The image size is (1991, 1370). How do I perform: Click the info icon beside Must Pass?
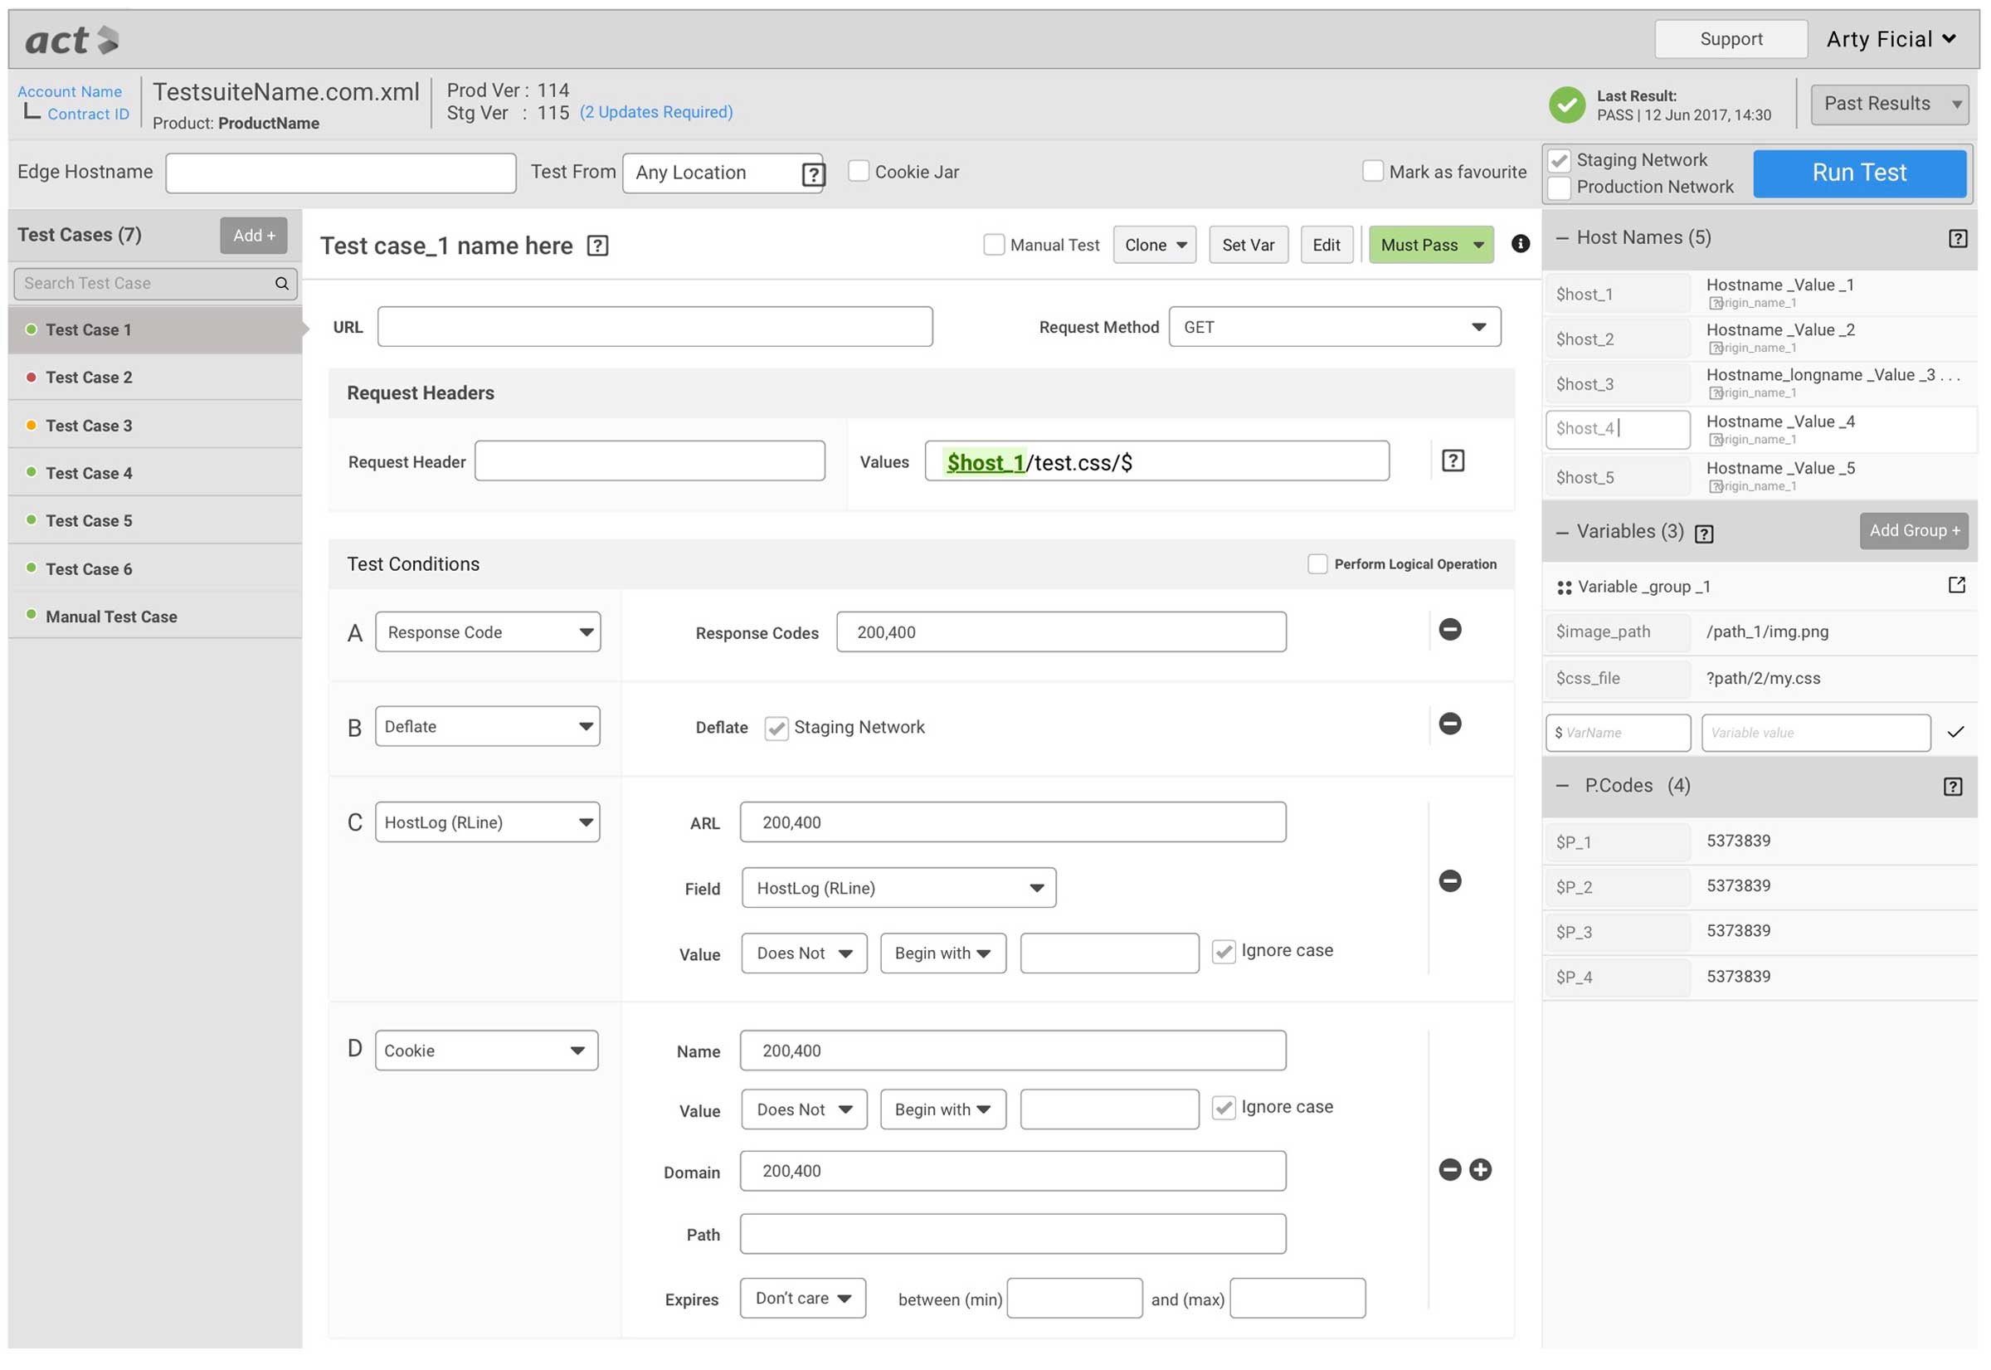point(1520,244)
